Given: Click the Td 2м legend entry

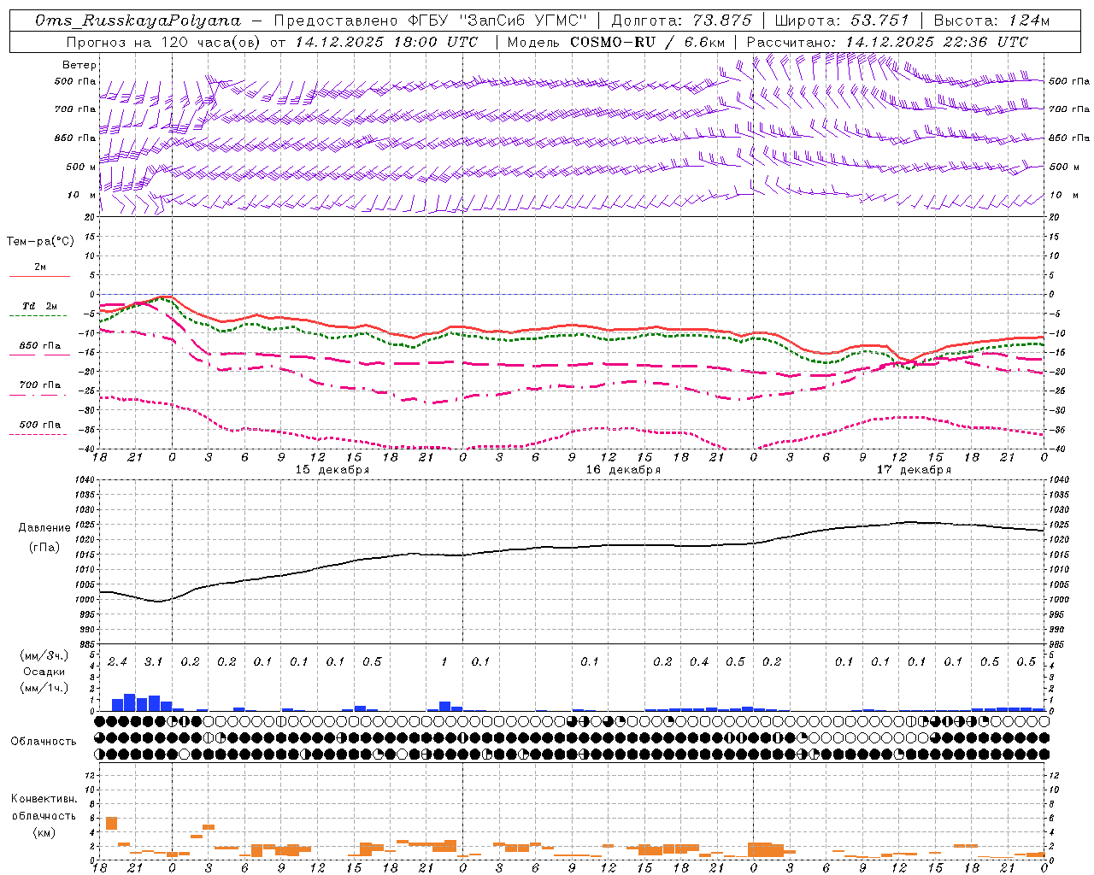Looking at the screenshot, I should tap(40, 306).
